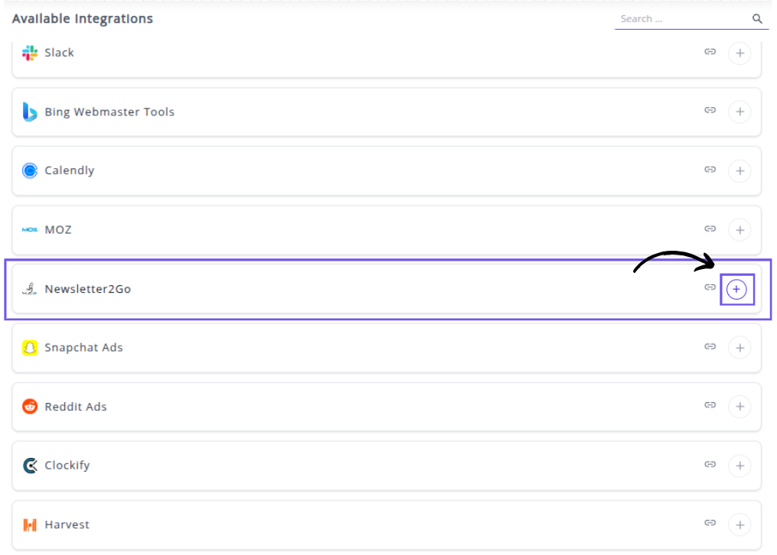777x555 pixels.
Task: Click the Snapchat Ads logo
Action: (x=30, y=348)
